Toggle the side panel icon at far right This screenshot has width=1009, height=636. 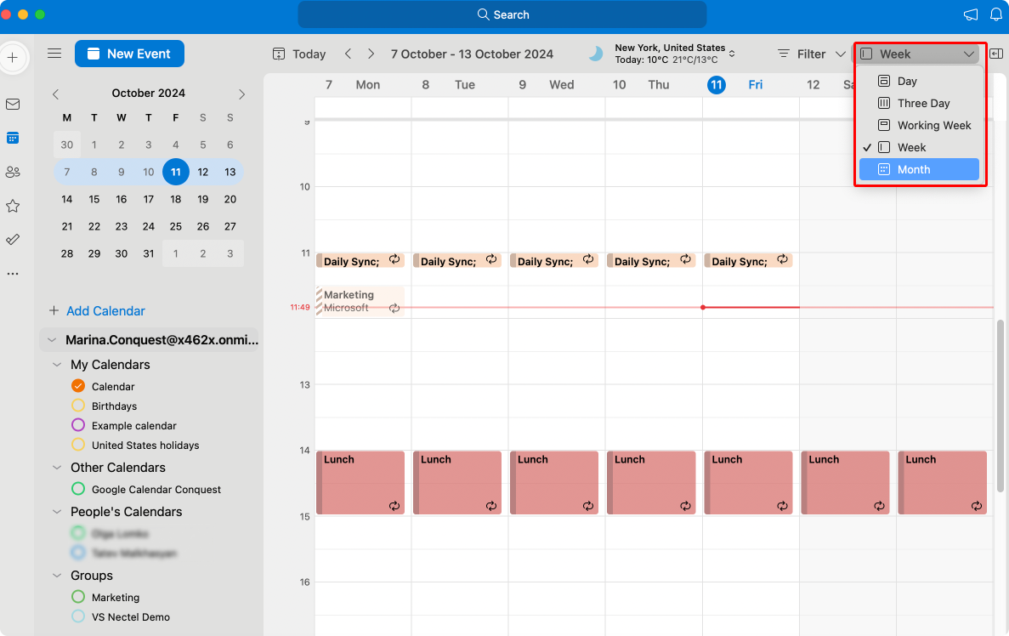point(996,54)
